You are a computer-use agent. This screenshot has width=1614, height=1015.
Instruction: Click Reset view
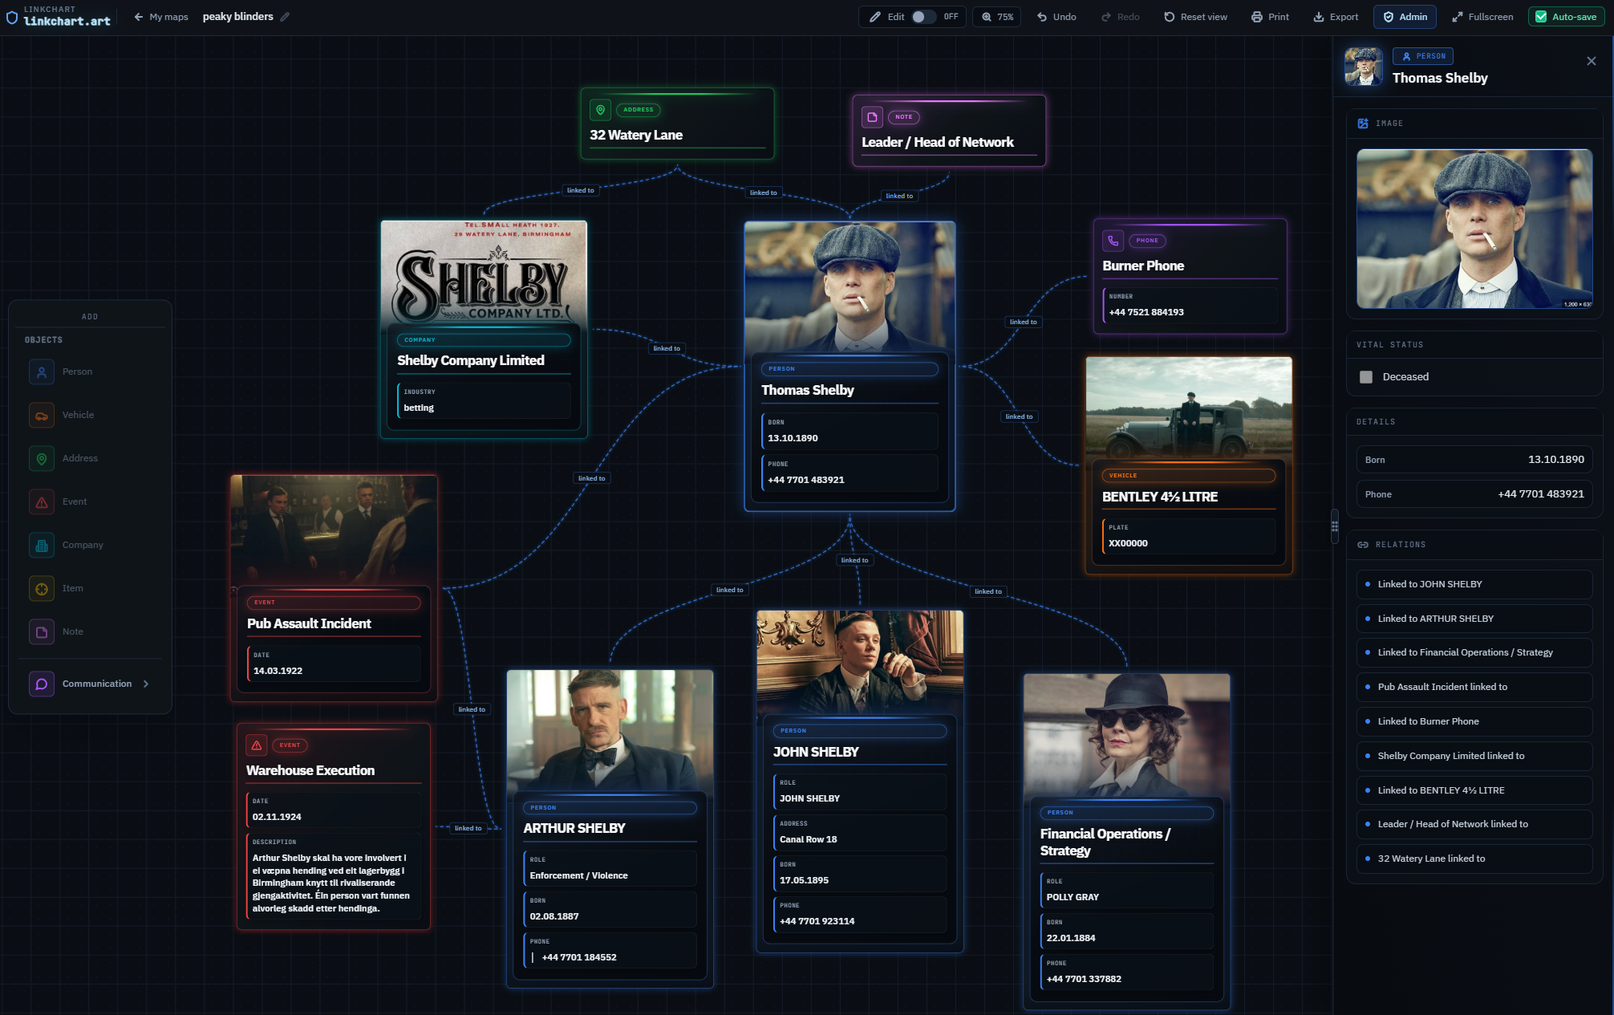point(1195,17)
